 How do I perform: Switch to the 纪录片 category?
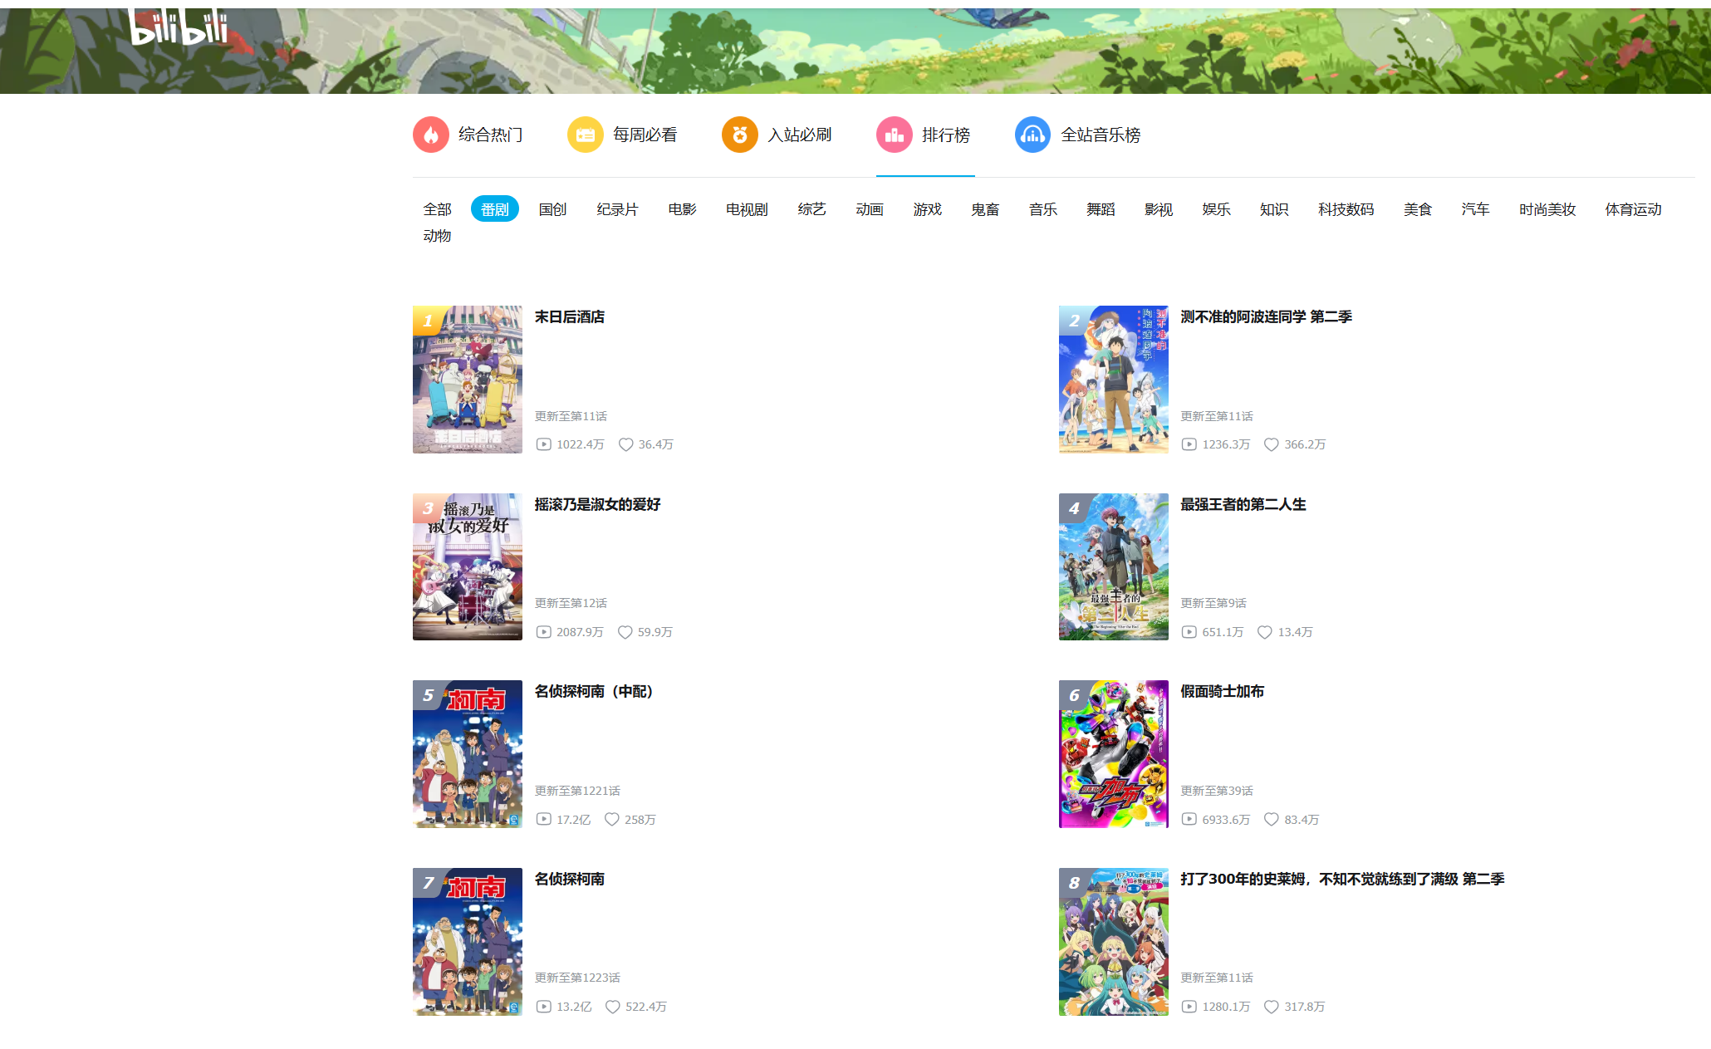pyautogui.click(x=617, y=209)
